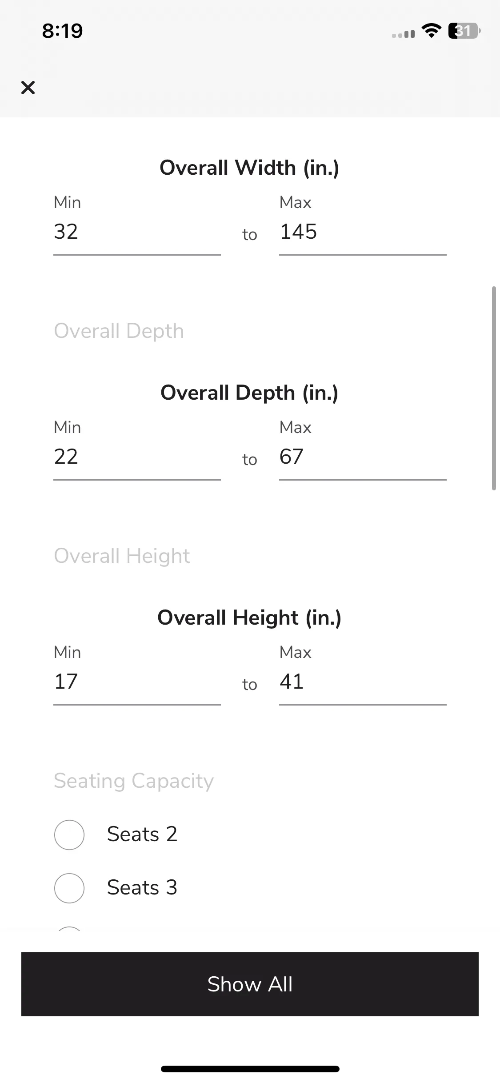Tap the 8:19 clock in status bar
Image resolution: width=500 pixels, height=1083 pixels.
62,31
